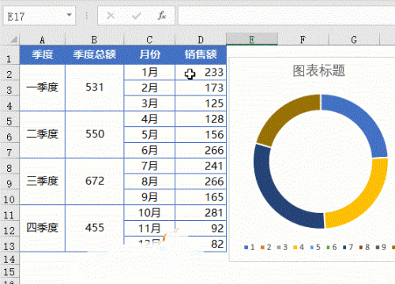
Task: Select column F header
Action: [x=303, y=39]
